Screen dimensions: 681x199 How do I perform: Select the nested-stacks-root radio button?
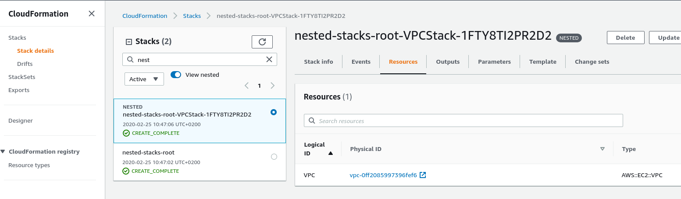tap(274, 157)
